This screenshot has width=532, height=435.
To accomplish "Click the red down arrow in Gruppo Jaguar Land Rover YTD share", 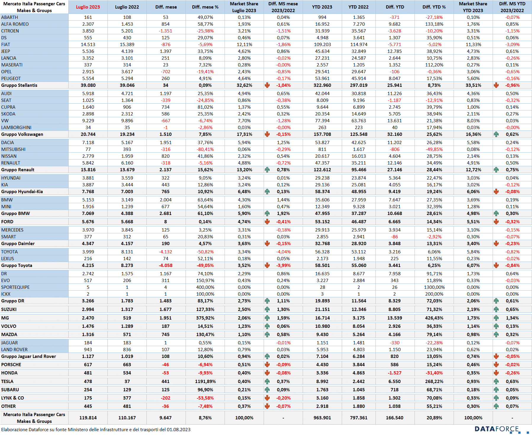I will click(x=496, y=356).
